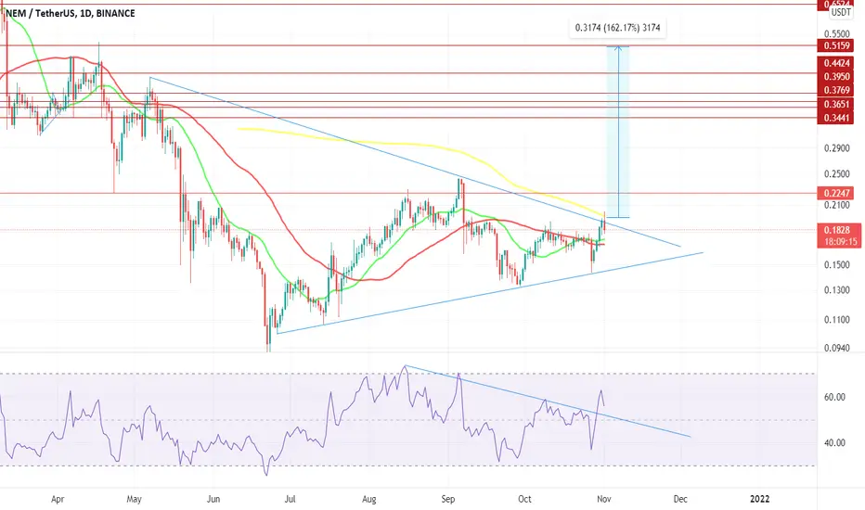Click the May date label

click(x=134, y=500)
